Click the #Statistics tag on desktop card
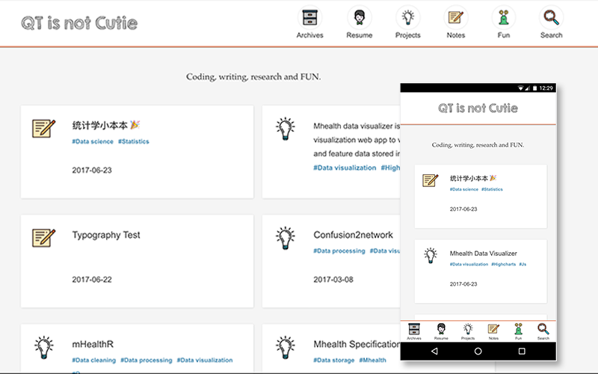598x374 pixels. pos(135,141)
